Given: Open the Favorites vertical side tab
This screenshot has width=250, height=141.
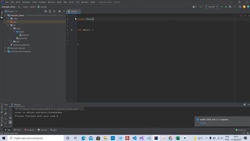Looking at the screenshot, I should tap(2, 121).
